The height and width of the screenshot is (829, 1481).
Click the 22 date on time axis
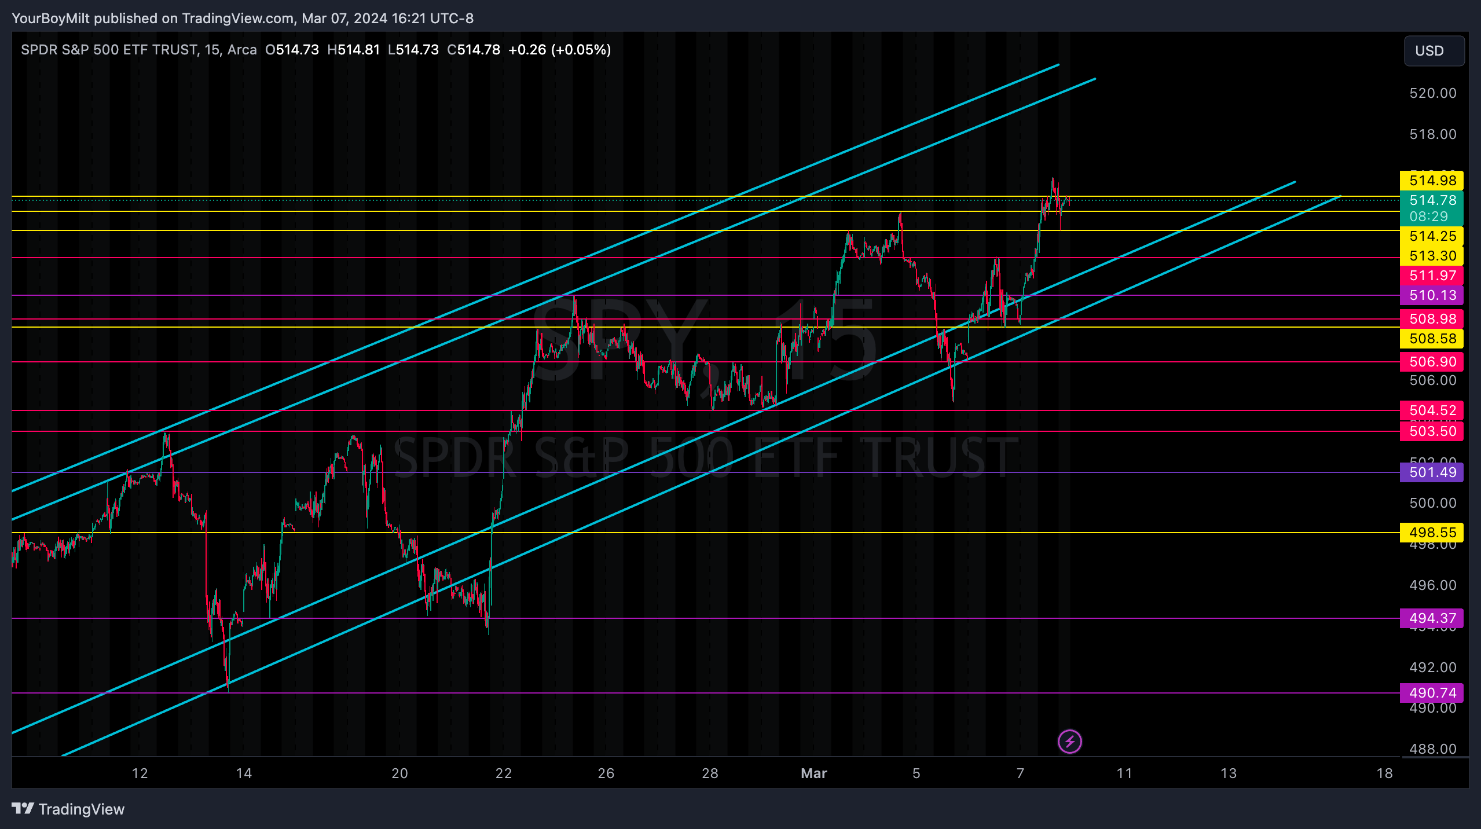click(x=503, y=773)
